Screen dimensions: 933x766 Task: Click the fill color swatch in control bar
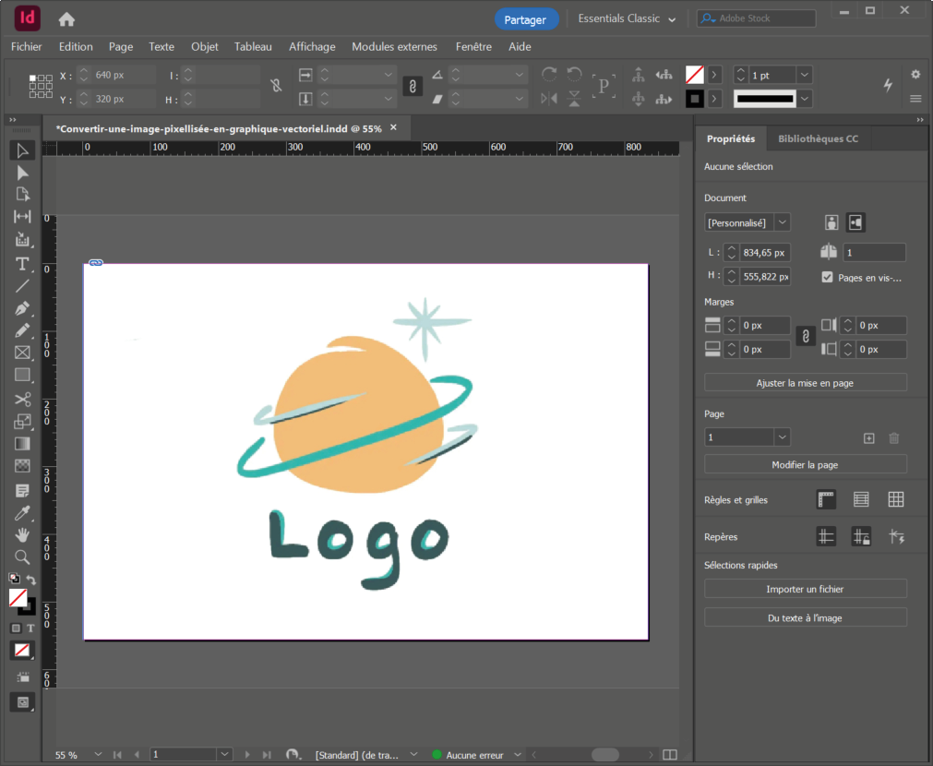coord(694,75)
